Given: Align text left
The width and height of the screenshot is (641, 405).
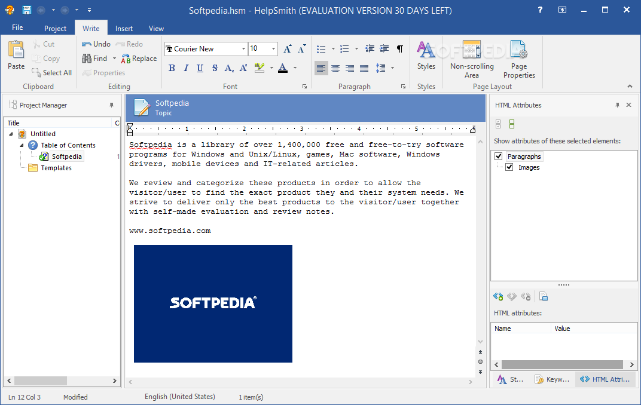Looking at the screenshot, I should tap(321, 68).
